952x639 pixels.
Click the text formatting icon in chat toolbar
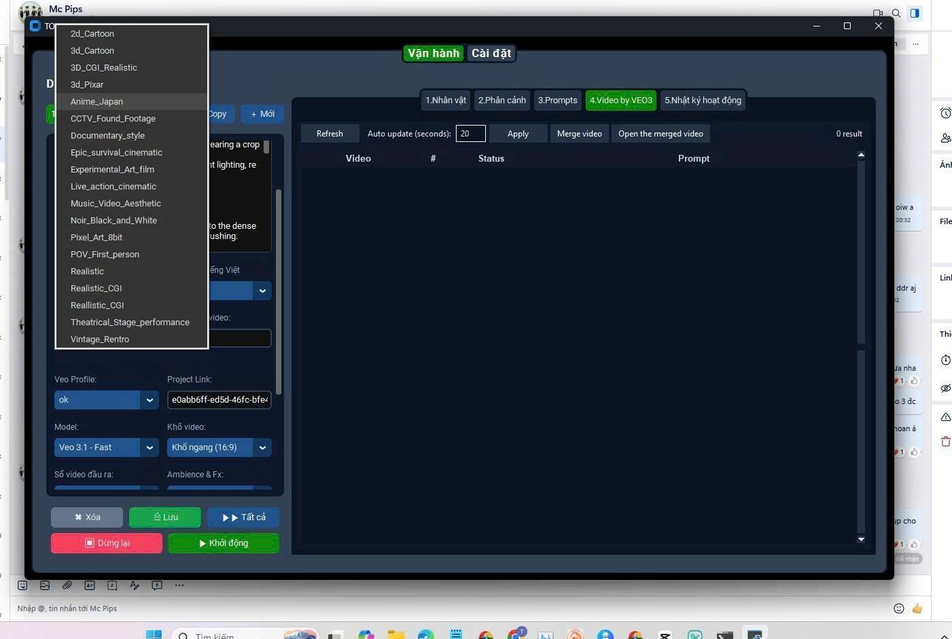pos(135,585)
